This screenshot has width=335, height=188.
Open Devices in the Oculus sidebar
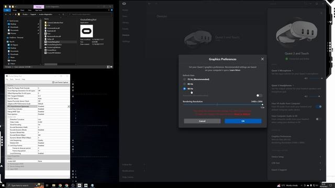coord(126,35)
